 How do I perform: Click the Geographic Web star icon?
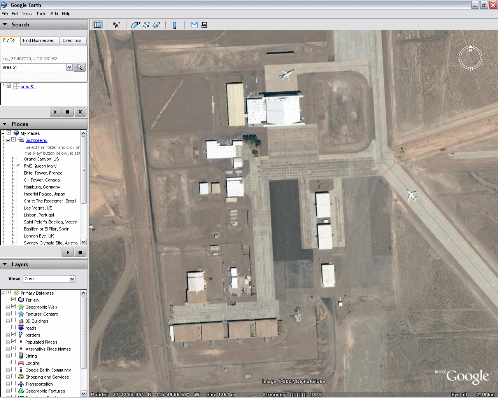point(21,307)
